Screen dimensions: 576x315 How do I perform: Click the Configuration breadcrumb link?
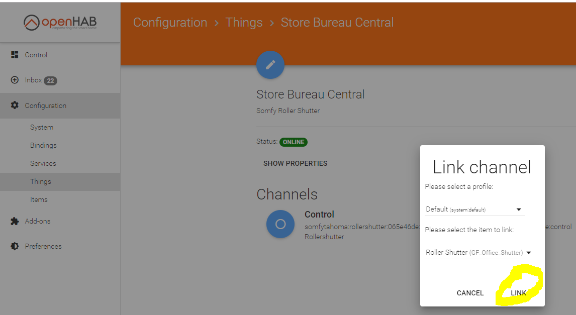coord(170,23)
